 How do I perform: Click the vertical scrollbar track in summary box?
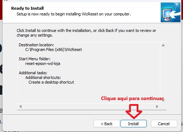[x=163, y=73]
